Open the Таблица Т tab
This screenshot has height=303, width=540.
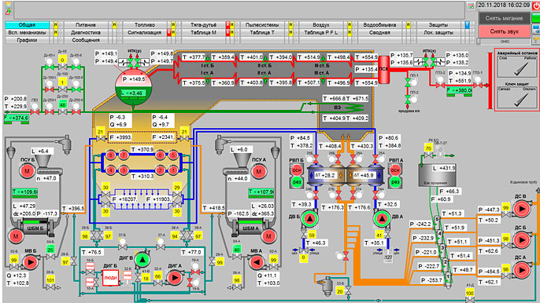click(x=262, y=32)
